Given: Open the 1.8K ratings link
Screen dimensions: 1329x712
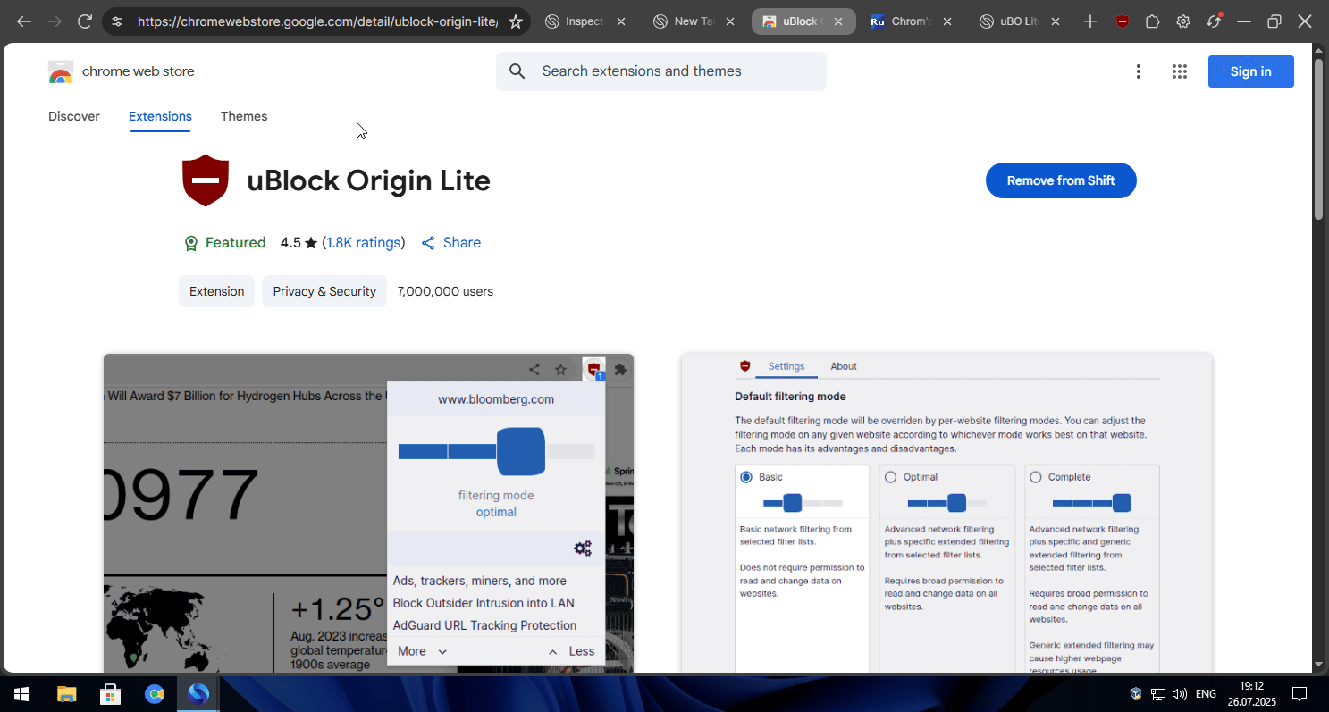Looking at the screenshot, I should [363, 243].
